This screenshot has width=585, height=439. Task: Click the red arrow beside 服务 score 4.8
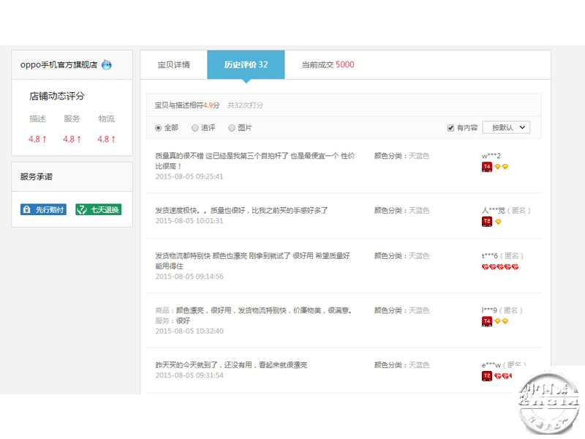pos(79,140)
